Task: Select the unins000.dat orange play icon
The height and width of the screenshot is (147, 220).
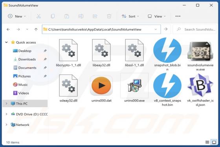Action: click(101, 85)
